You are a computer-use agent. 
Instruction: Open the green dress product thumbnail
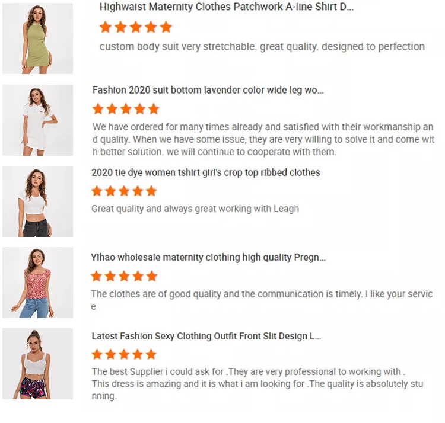(37, 39)
